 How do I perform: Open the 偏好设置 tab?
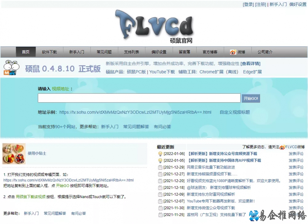pyautogui.click(x=159, y=52)
